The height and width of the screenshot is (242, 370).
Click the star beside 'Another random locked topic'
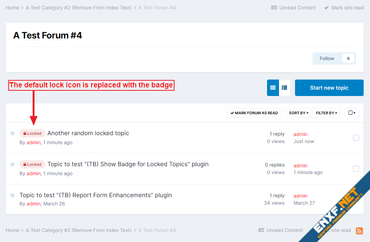pos(13,133)
